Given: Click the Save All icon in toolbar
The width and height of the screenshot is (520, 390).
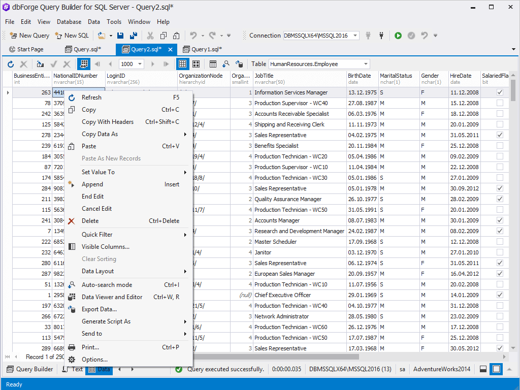Looking at the screenshot, I should [x=134, y=36].
